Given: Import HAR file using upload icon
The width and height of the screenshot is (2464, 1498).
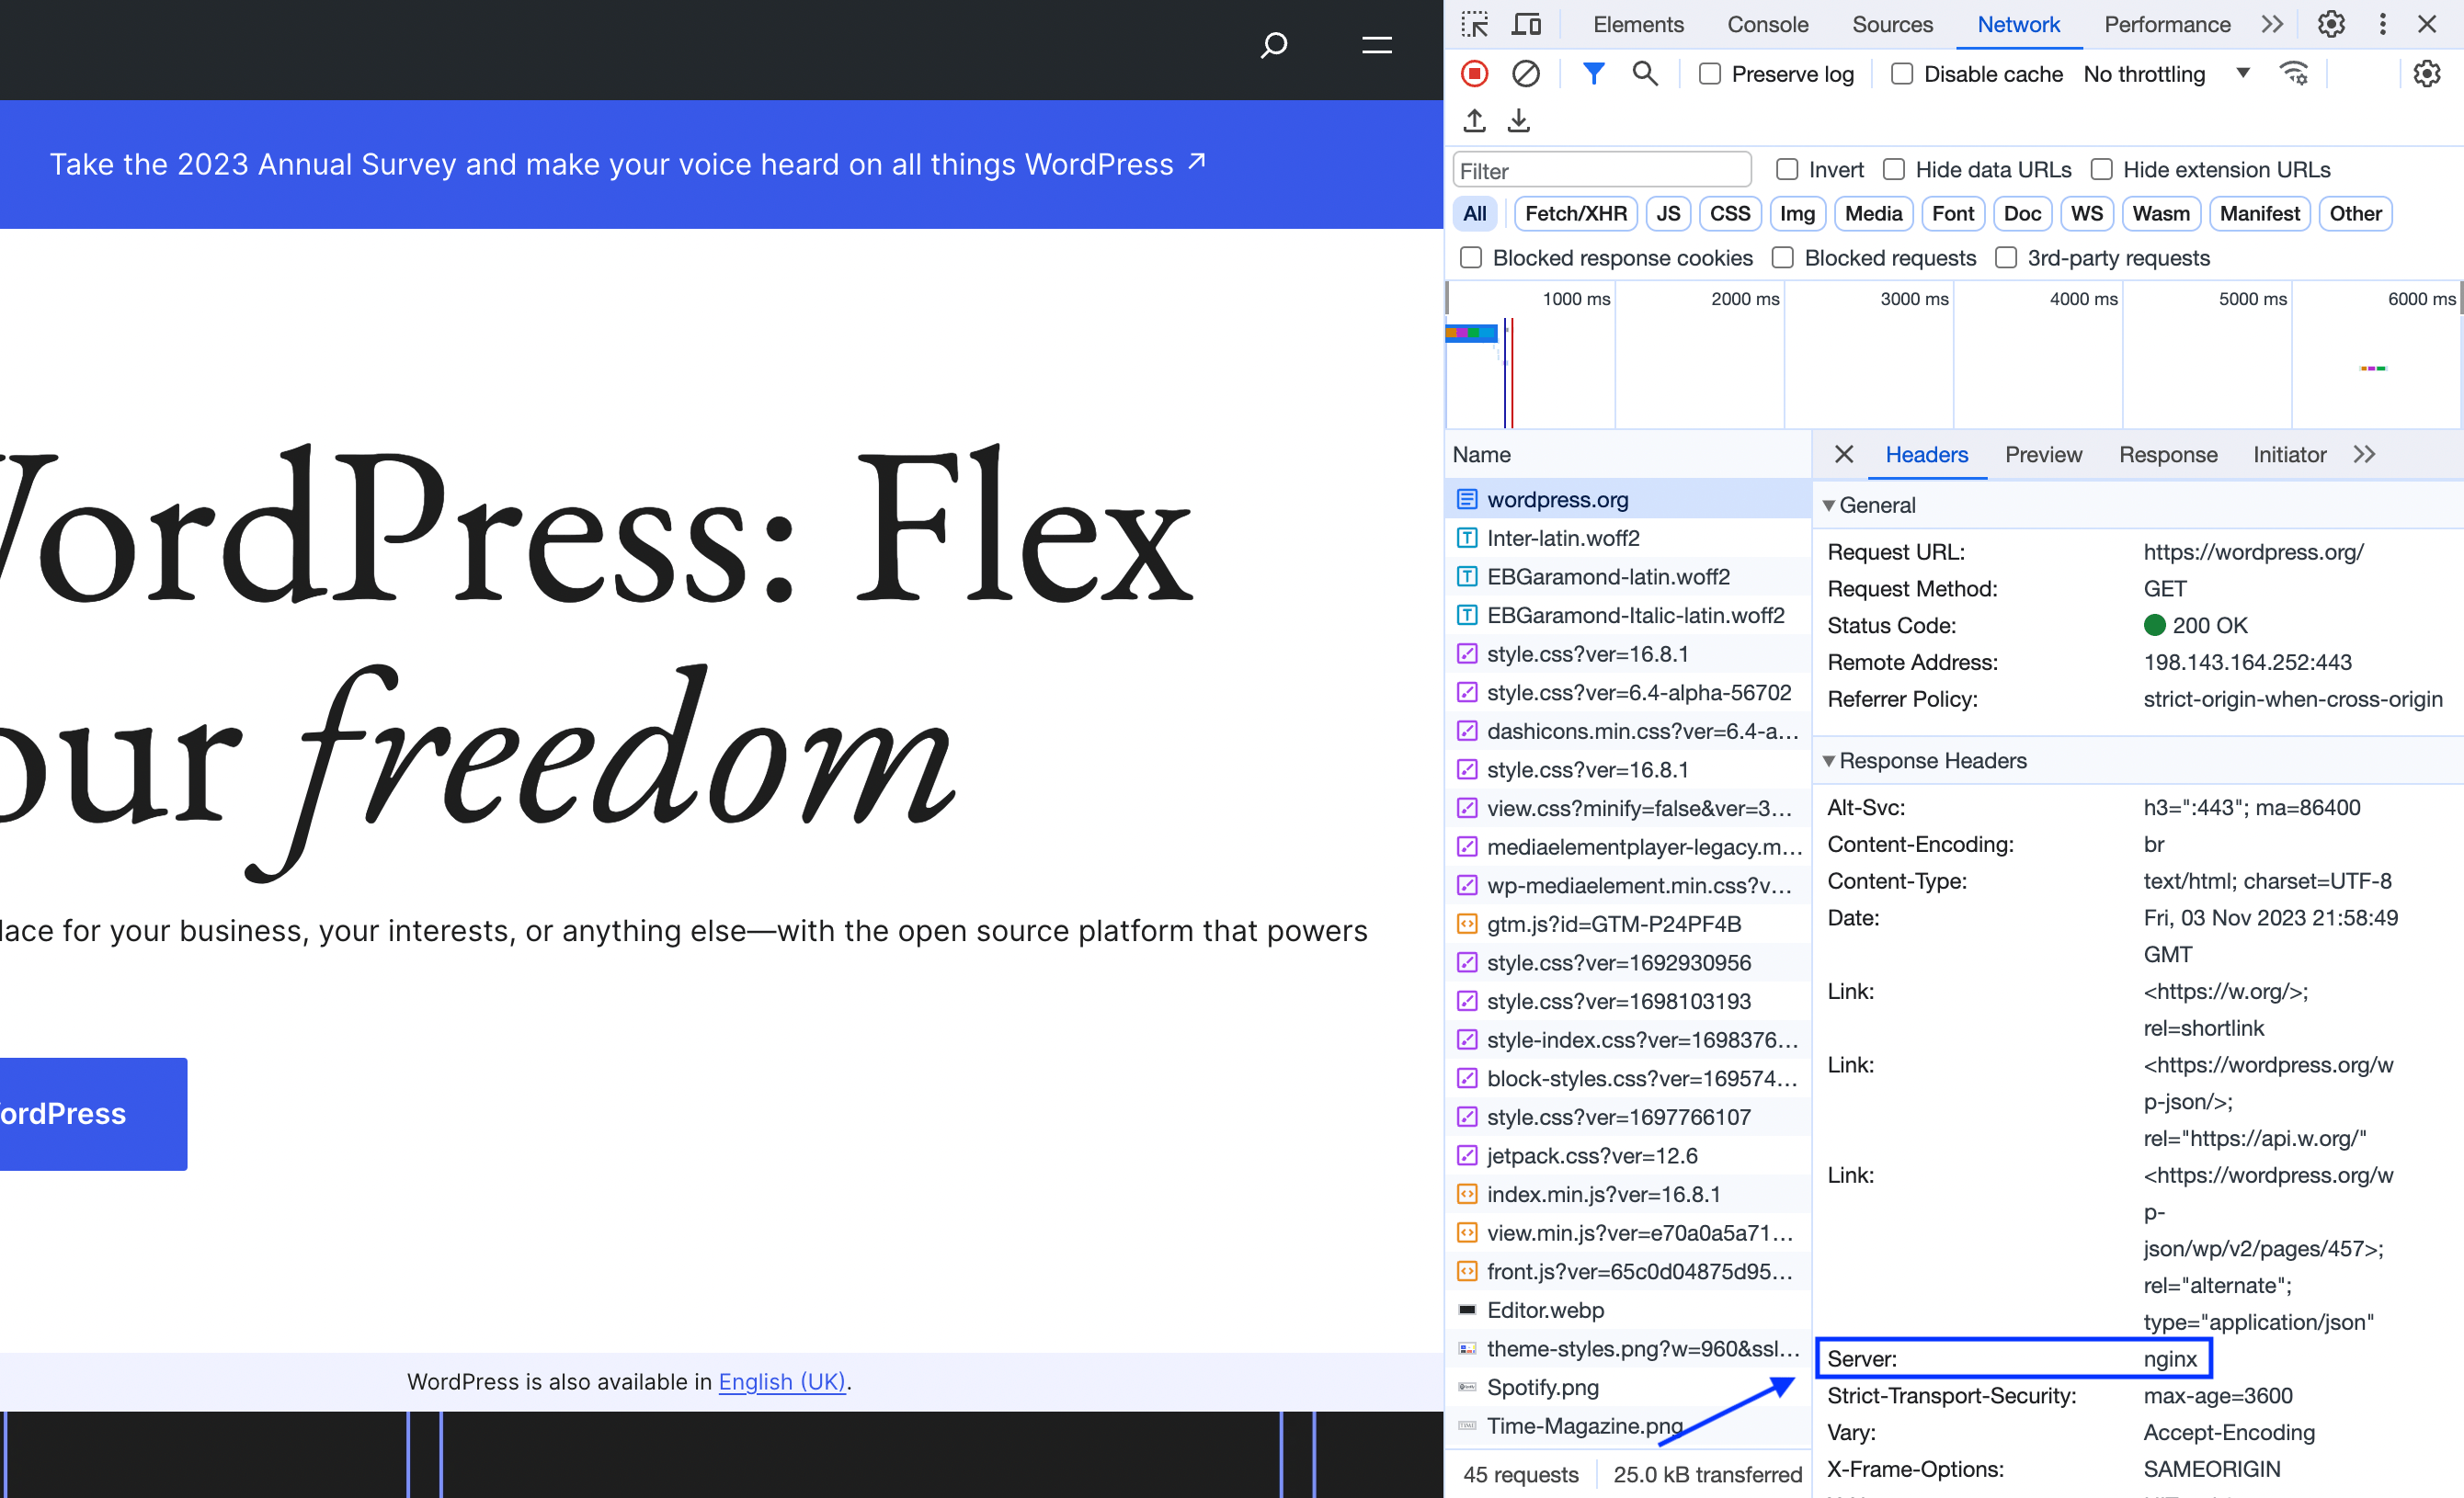Looking at the screenshot, I should click(1474, 119).
